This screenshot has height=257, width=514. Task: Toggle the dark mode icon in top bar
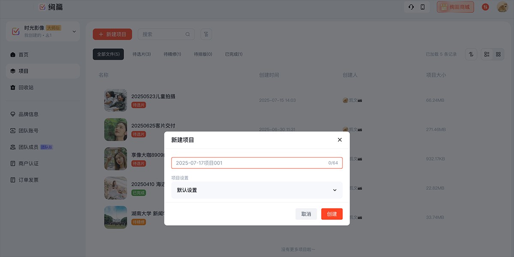(410, 7)
